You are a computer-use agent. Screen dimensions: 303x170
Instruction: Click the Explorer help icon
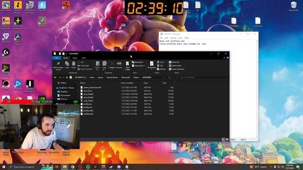pyautogui.click(x=228, y=58)
